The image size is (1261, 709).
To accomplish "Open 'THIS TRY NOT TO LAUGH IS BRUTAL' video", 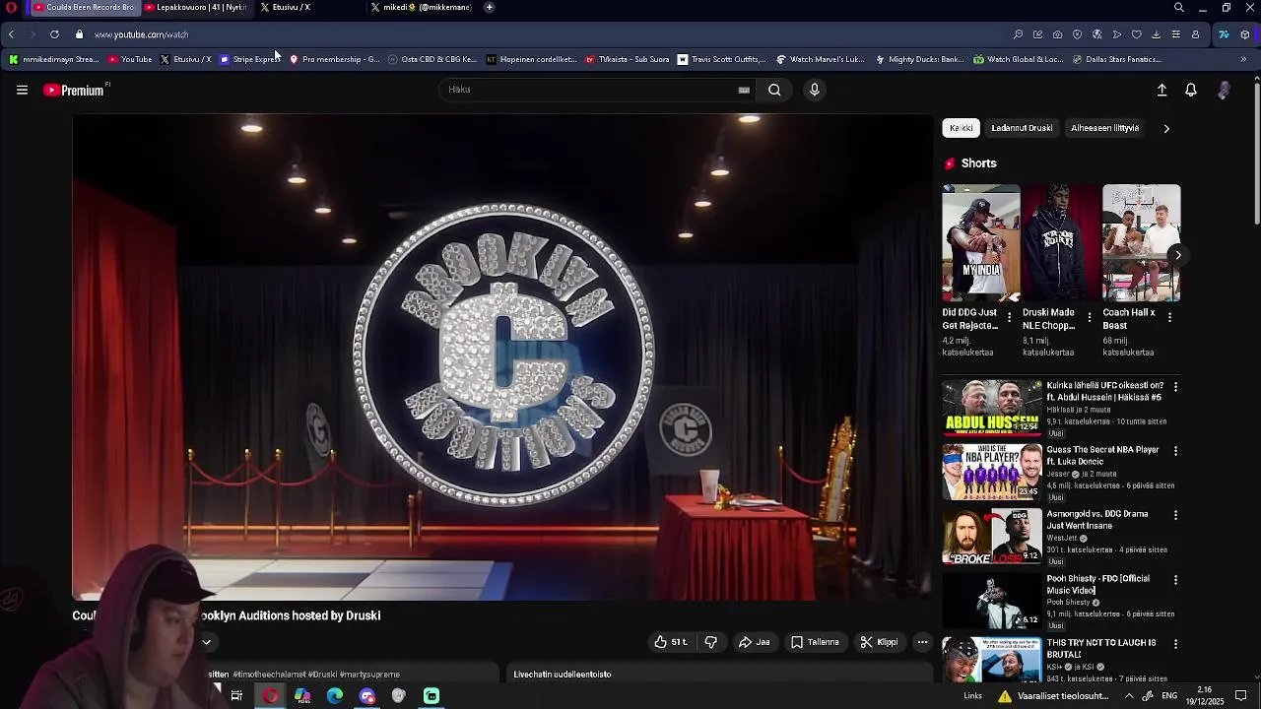I will click(992, 660).
